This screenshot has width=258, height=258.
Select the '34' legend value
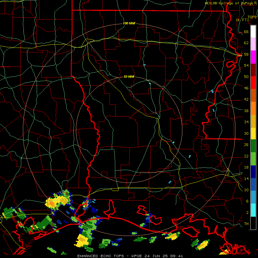pyautogui.click(x=246, y=122)
